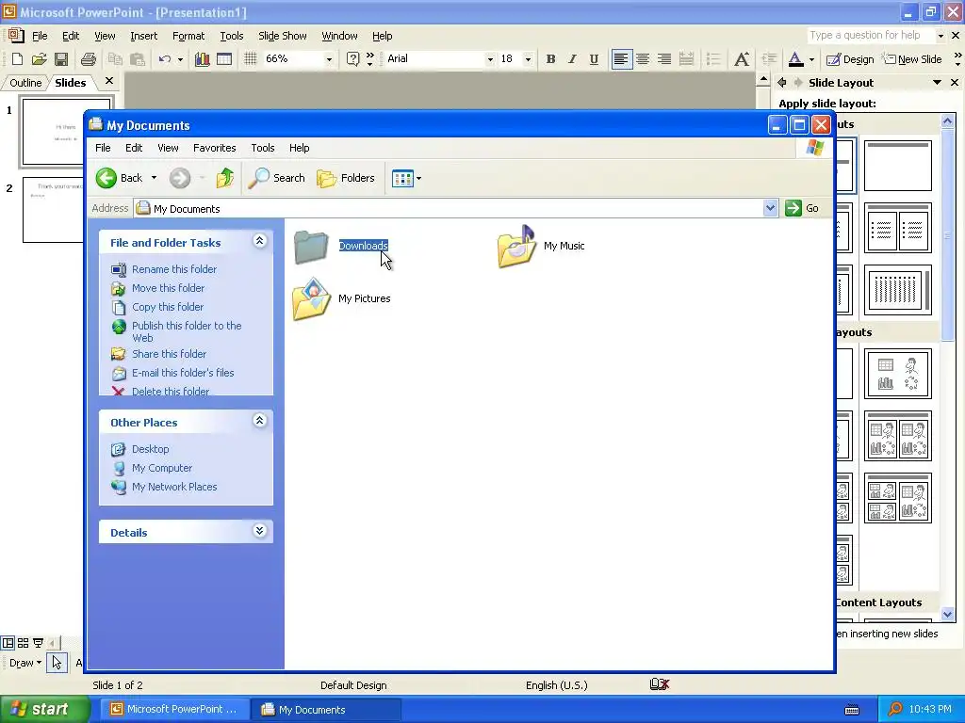Click the Type a question for help box
This screenshot has height=723, width=965.
pos(872,36)
